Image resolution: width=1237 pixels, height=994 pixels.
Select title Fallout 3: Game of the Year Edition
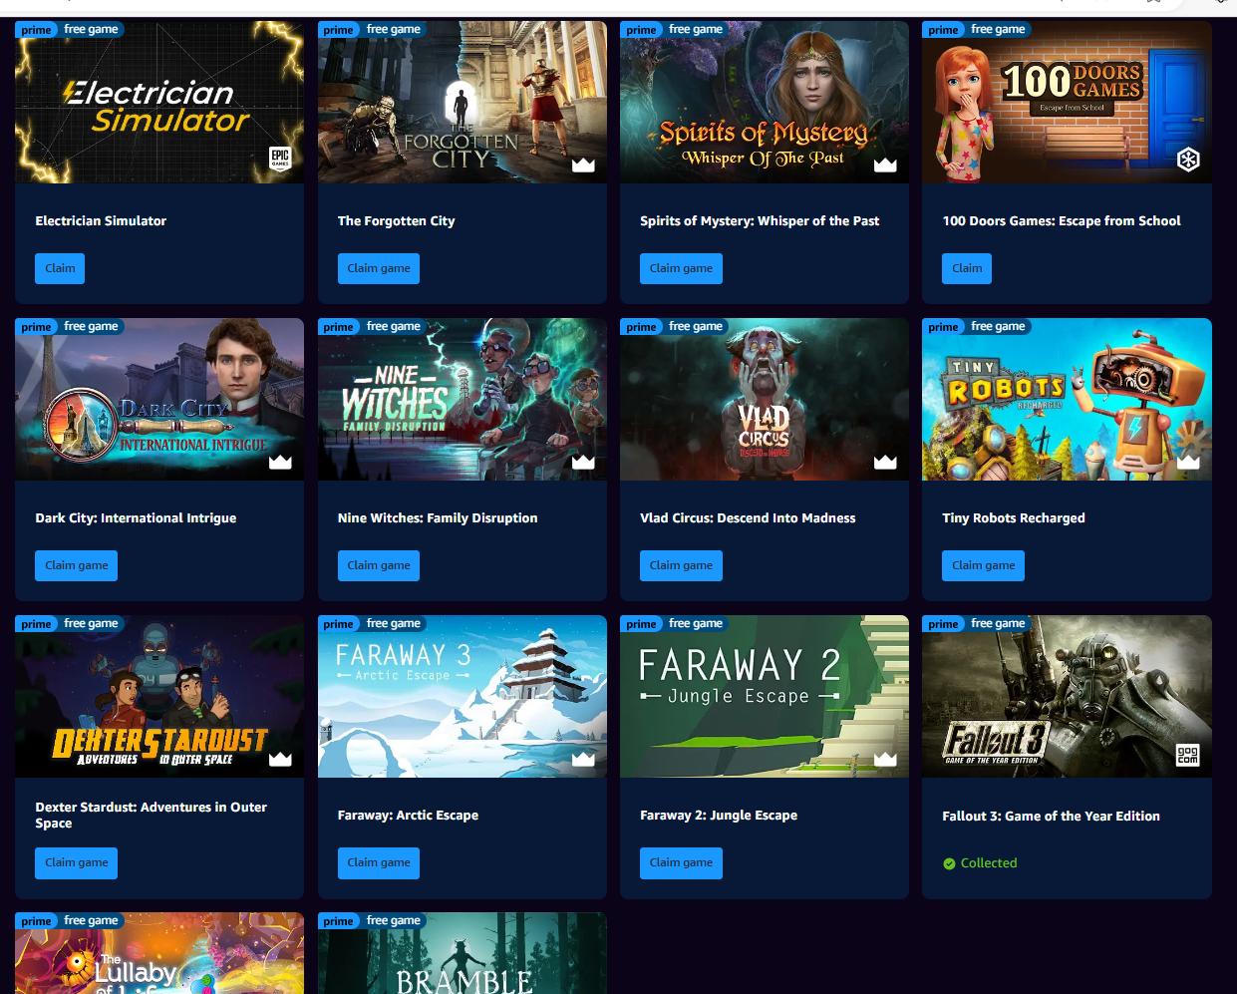pyautogui.click(x=1051, y=817)
